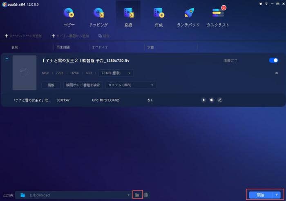Open advanced settings wrench icon
Viewport: 286px width, 201px height.
point(212,100)
